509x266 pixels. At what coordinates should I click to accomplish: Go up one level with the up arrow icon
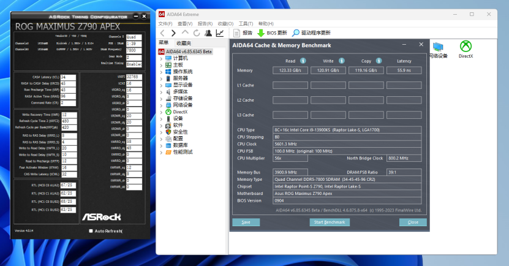click(x=185, y=32)
